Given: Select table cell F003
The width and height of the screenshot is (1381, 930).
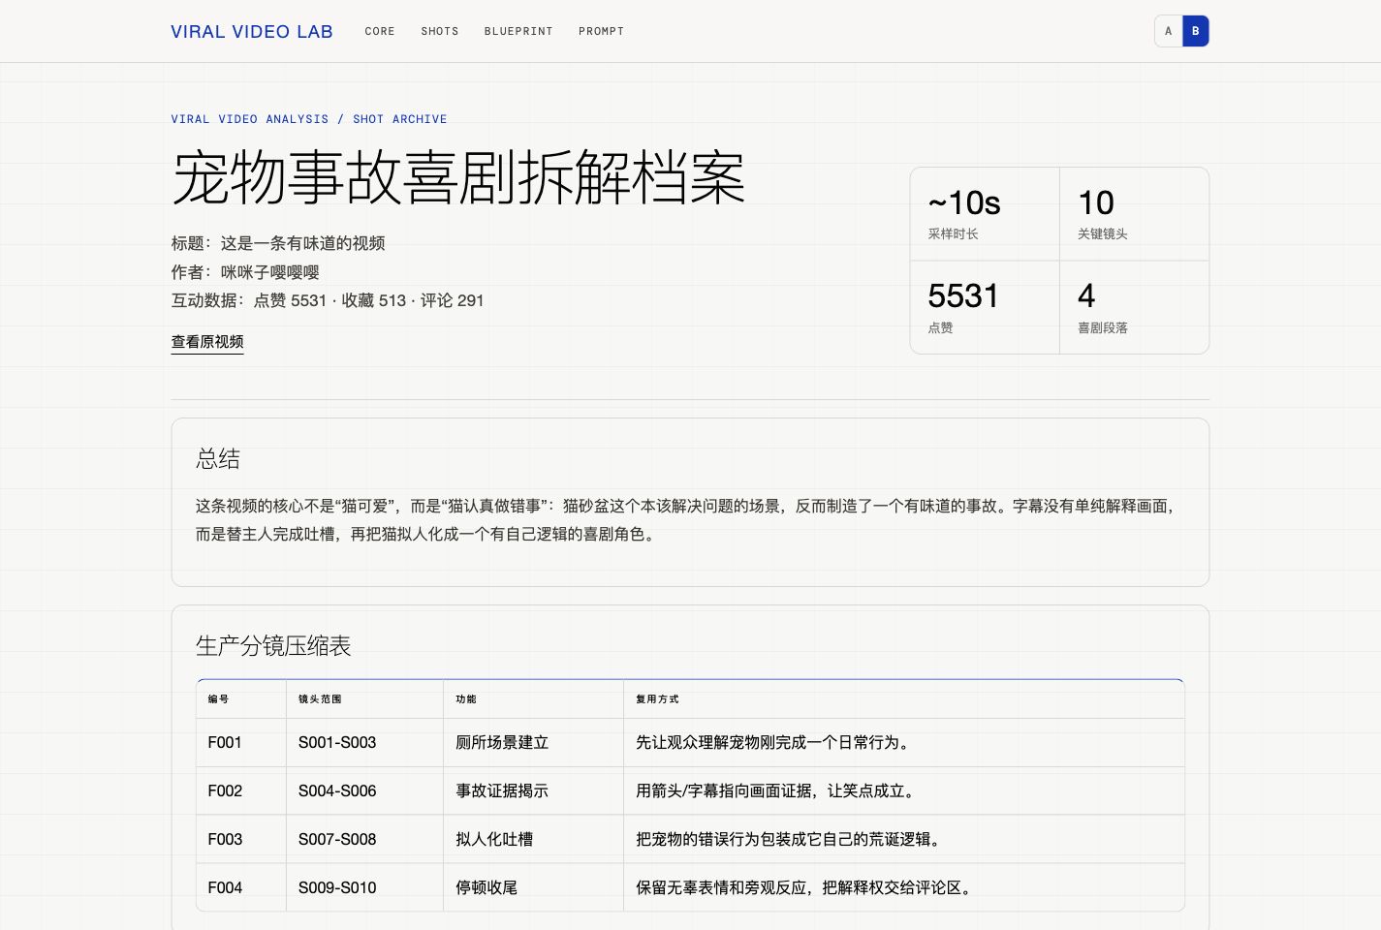Looking at the screenshot, I should coord(241,840).
